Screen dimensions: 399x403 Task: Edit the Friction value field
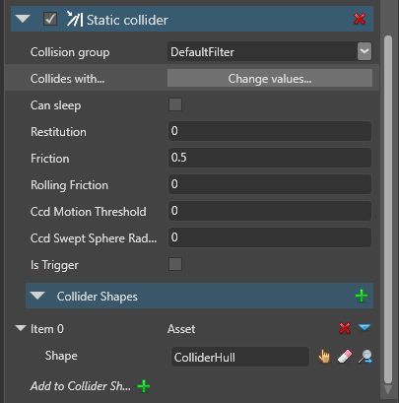pos(270,158)
